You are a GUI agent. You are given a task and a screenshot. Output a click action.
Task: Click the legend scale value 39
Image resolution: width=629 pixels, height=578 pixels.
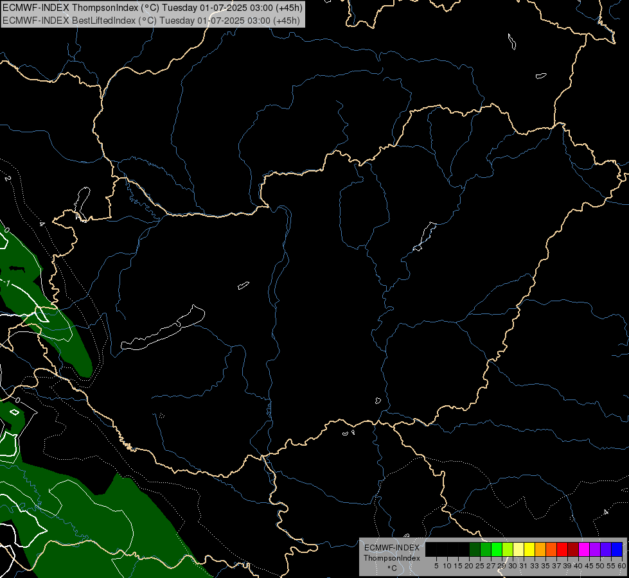point(567,566)
